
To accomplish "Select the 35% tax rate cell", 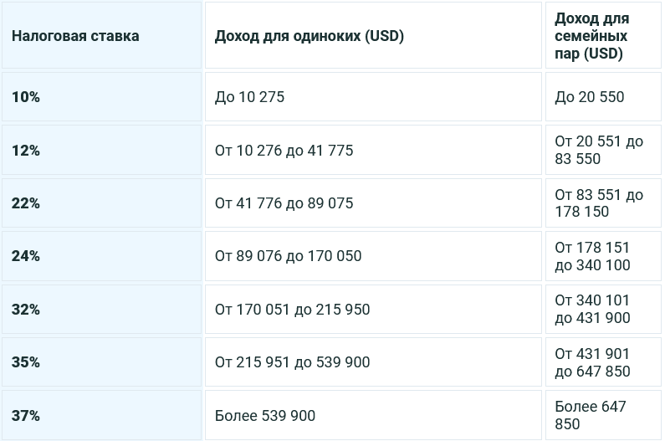I will (26, 362).
